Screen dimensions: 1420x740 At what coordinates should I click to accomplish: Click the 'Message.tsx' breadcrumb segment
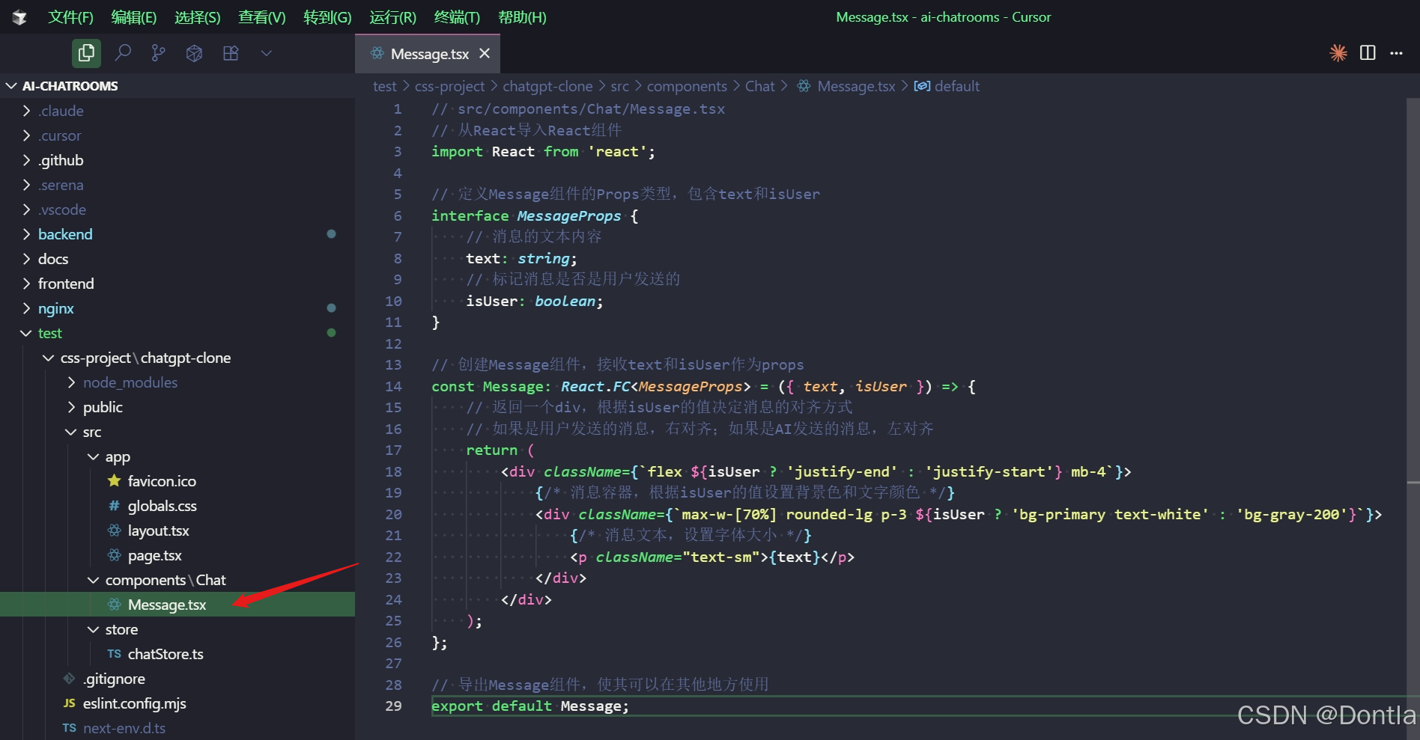click(856, 86)
